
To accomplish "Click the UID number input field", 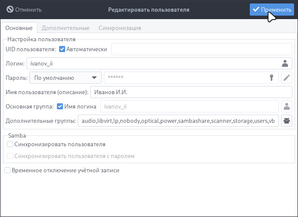I will click(x=202, y=49).
